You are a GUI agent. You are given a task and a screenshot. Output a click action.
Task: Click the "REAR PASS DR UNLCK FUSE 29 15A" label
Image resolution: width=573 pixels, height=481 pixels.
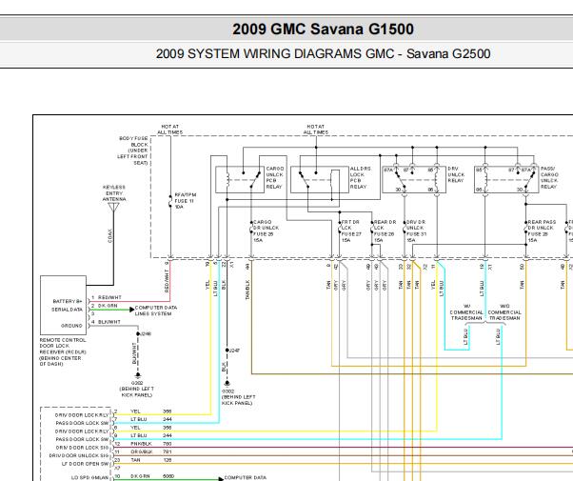tap(542, 230)
